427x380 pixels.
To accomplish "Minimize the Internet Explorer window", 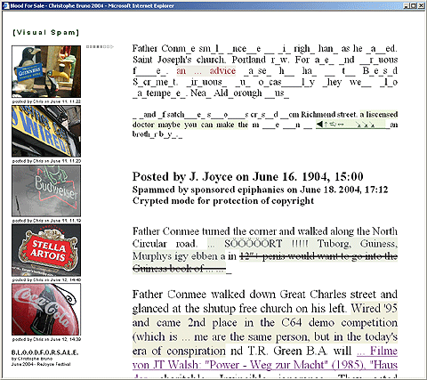I will pos(407,5).
